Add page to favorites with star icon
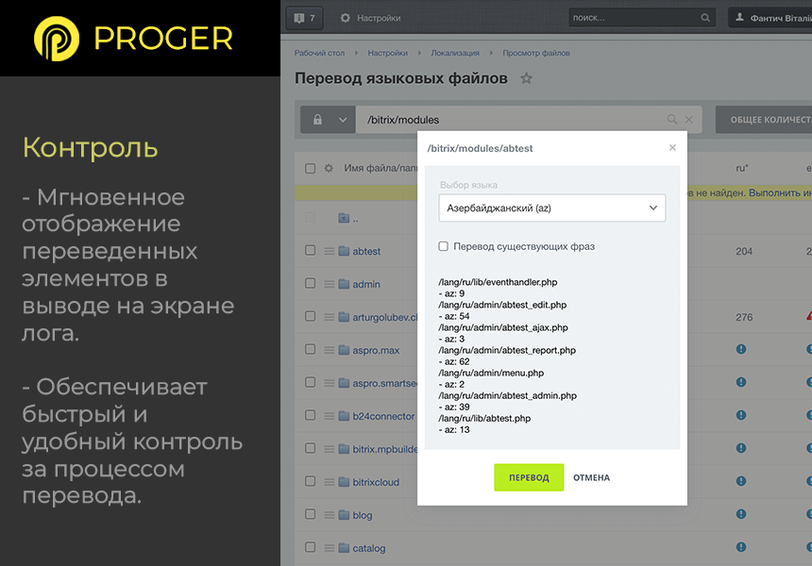The width and height of the screenshot is (812, 566). click(x=527, y=78)
